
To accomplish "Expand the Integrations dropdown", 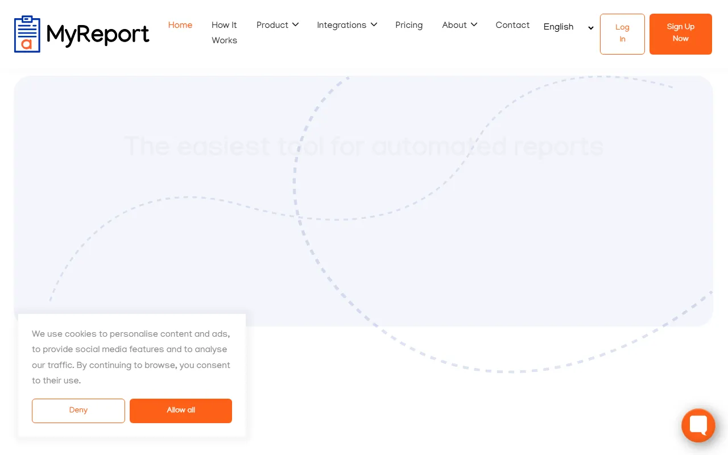I will 374,24.
